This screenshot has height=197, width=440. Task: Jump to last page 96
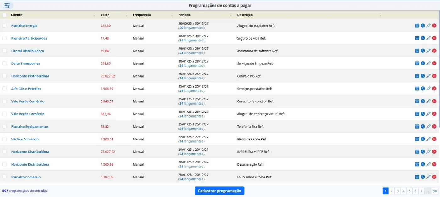point(435,191)
